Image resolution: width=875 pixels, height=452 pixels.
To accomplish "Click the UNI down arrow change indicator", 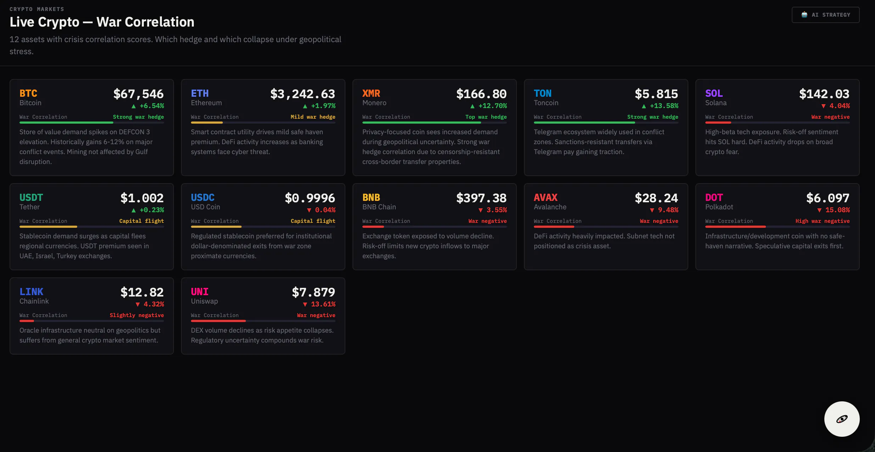I will (305, 304).
